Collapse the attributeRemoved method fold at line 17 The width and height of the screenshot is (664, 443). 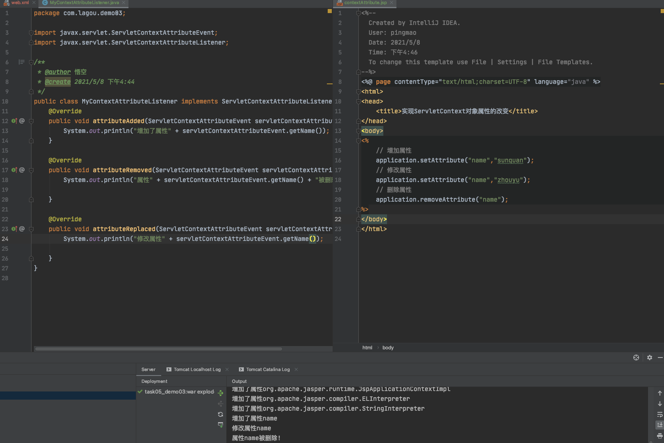point(31,170)
